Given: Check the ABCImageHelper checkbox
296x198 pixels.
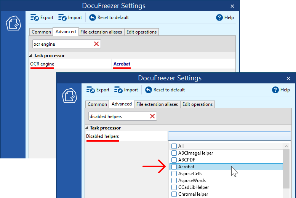Looking at the screenshot, I should [174, 153].
